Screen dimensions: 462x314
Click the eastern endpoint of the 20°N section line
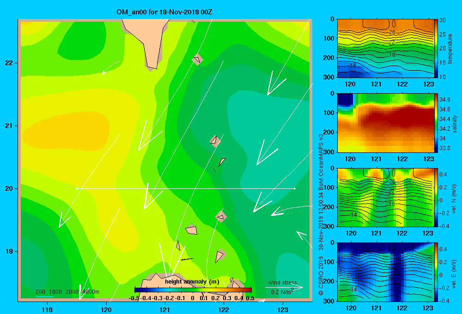point(294,188)
